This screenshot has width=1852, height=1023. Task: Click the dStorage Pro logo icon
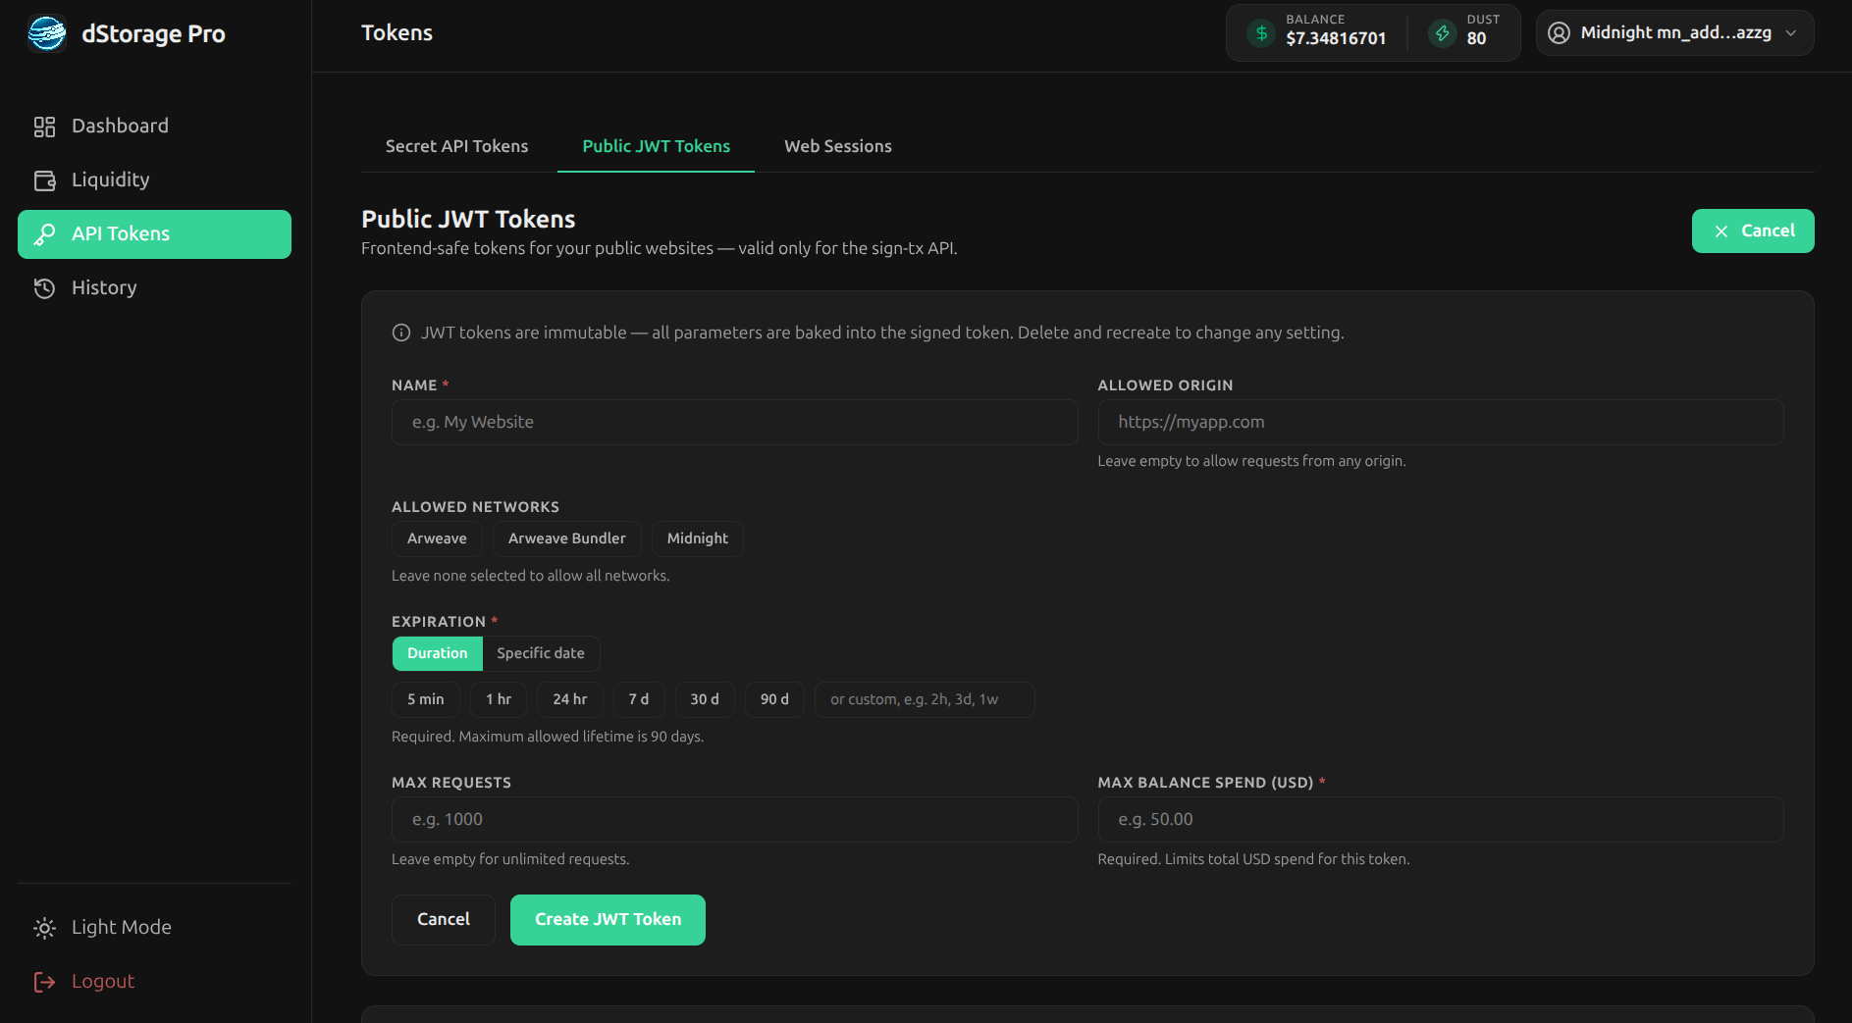click(x=46, y=33)
